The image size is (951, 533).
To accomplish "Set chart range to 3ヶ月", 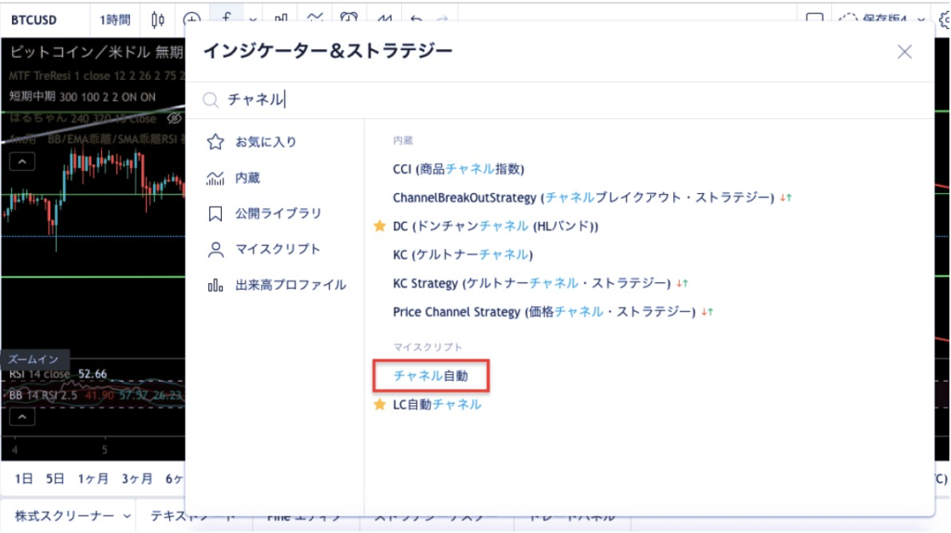I will click(137, 479).
